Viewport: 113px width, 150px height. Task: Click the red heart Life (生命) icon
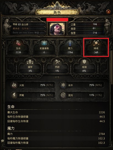(18, 43)
